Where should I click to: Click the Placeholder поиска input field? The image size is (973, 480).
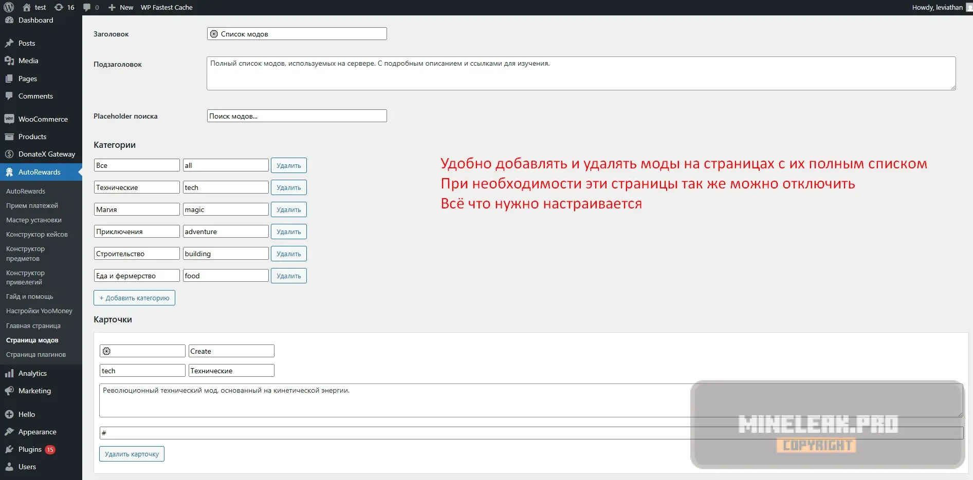point(297,116)
